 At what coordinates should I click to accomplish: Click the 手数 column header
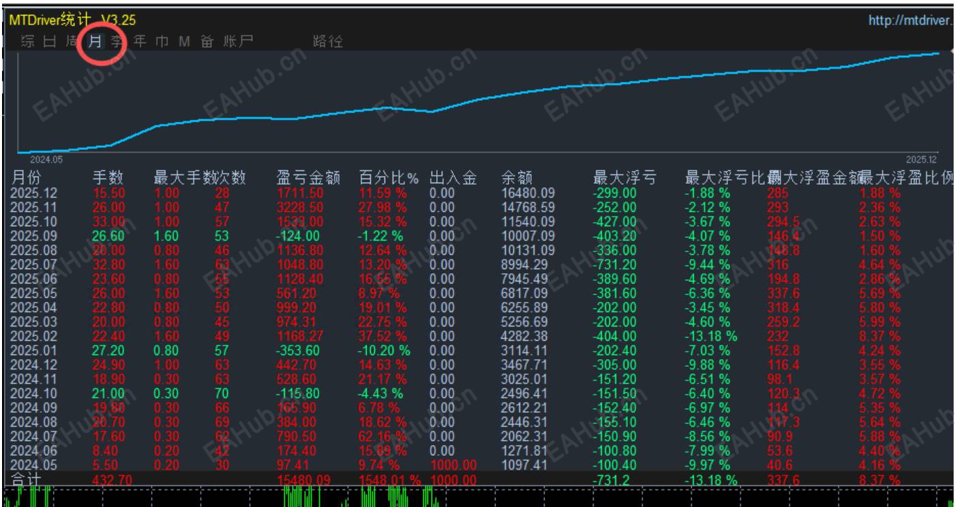click(108, 179)
